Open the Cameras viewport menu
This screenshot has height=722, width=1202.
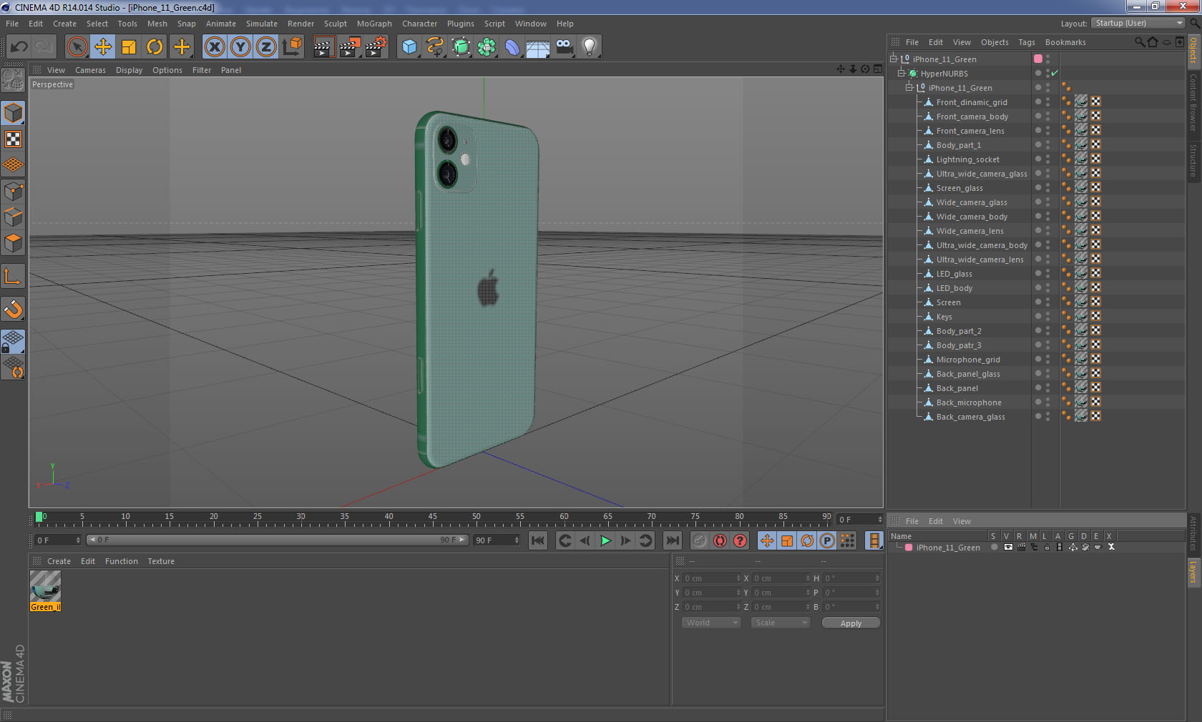point(90,70)
